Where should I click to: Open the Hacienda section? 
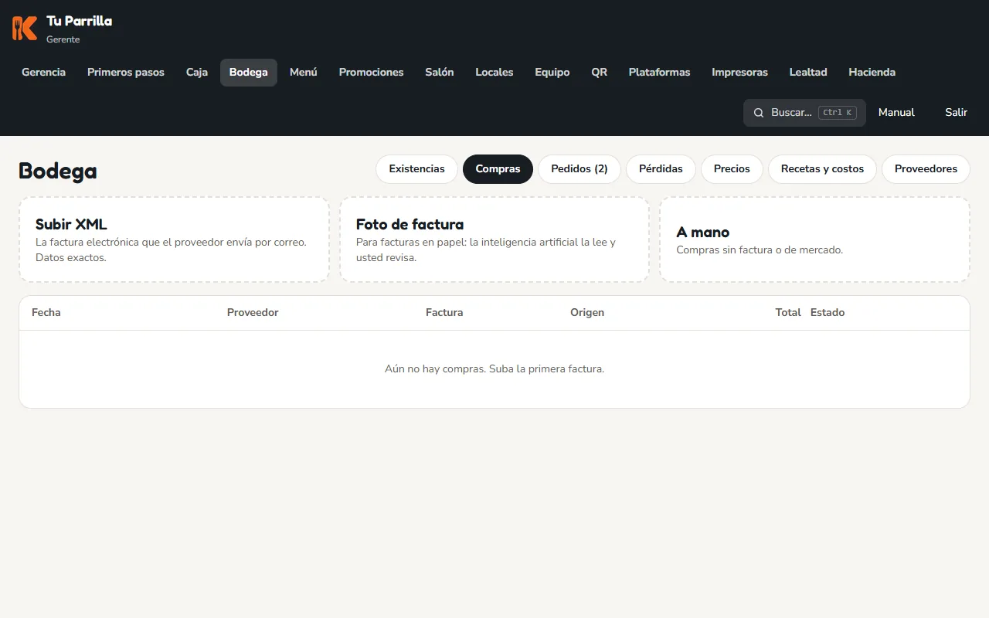point(872,73)
